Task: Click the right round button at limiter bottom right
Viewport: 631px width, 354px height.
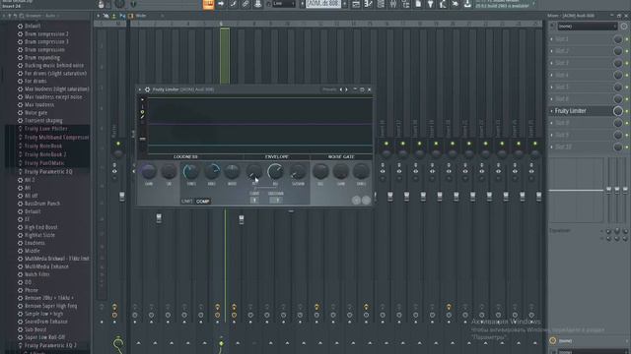Action: [366, 200]
